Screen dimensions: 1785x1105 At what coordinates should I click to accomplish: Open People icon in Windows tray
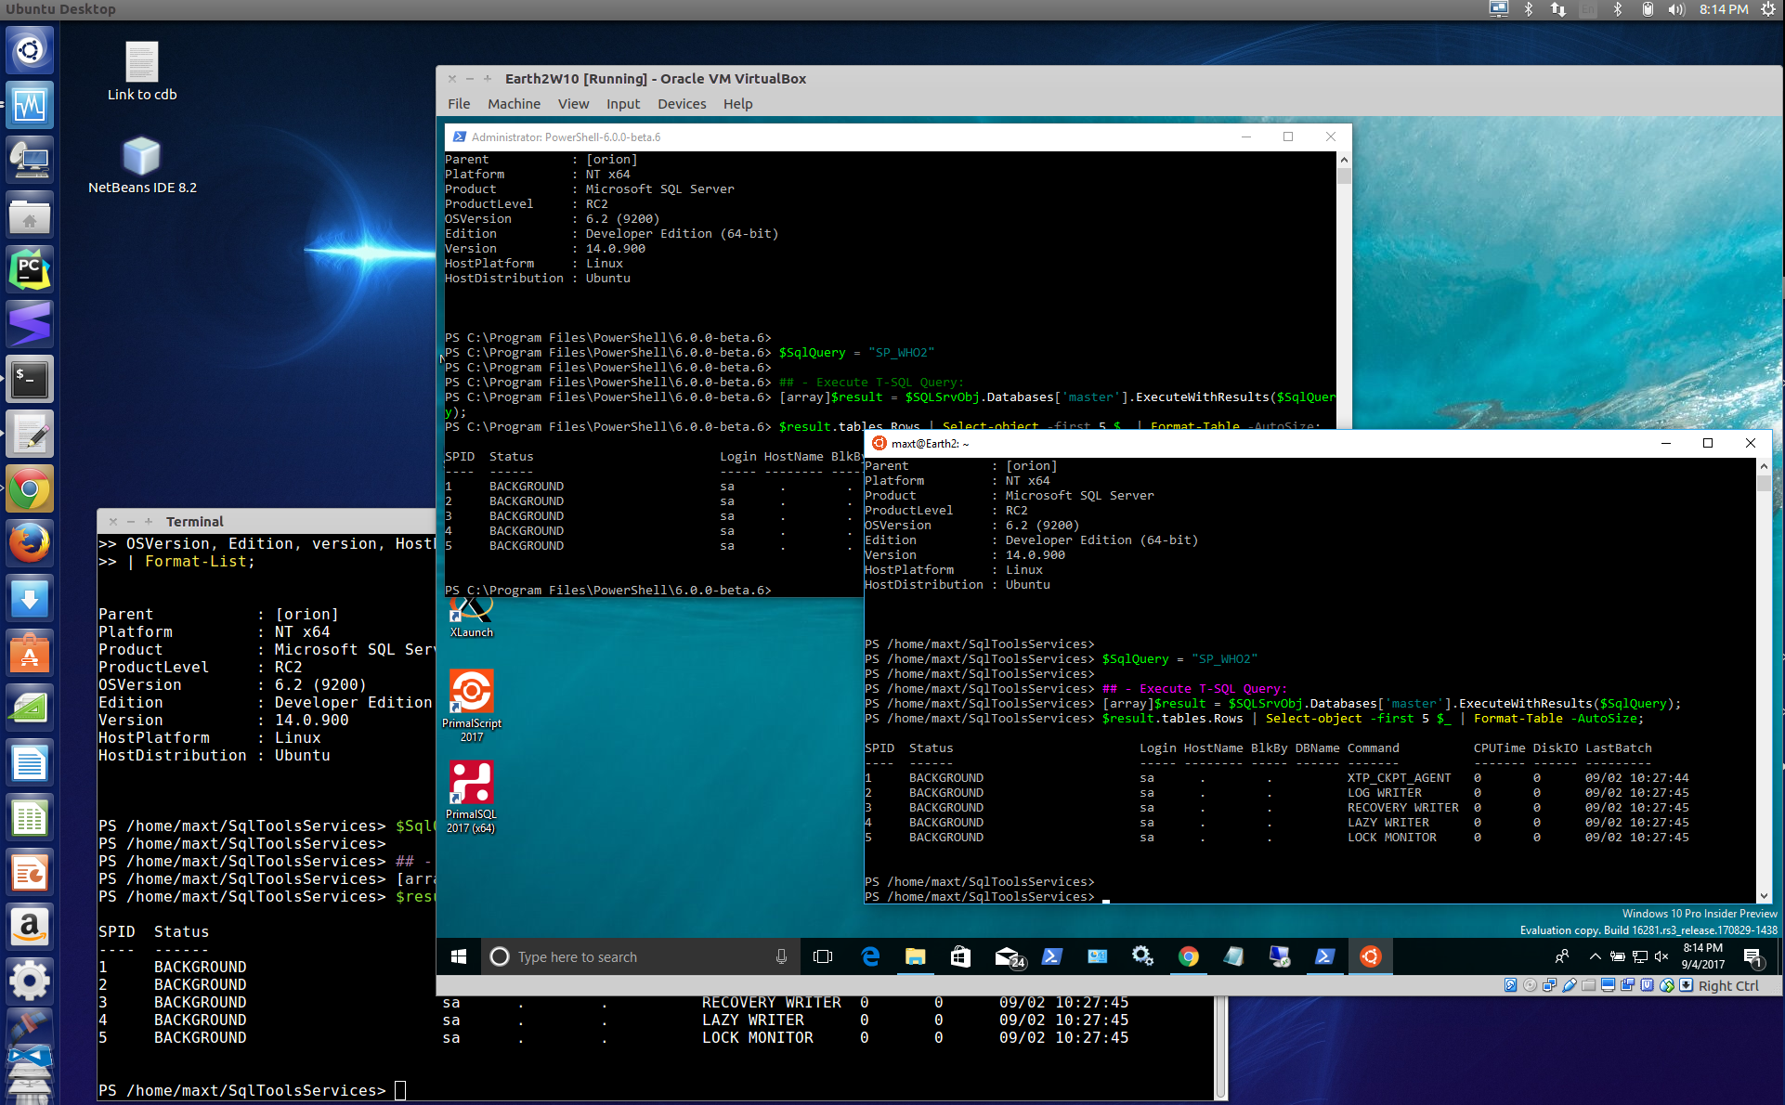click(x=1562, y=956)
